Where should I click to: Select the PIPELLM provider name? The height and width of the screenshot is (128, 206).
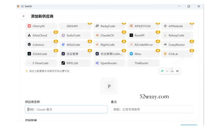(x=72, y=63)
